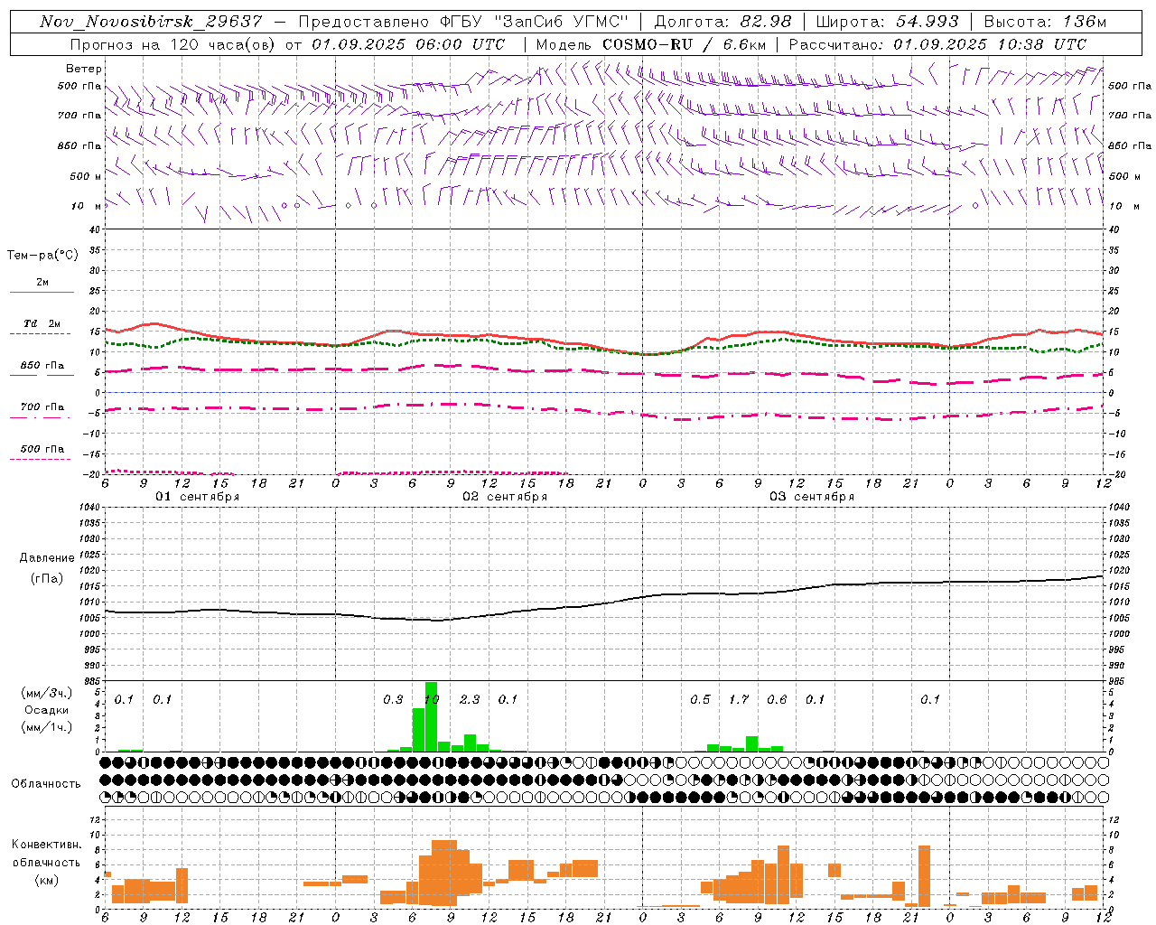Click the Td 2м dew point legend entry
The width and height of the screenshot is (1156, 925).
(42, 323)
